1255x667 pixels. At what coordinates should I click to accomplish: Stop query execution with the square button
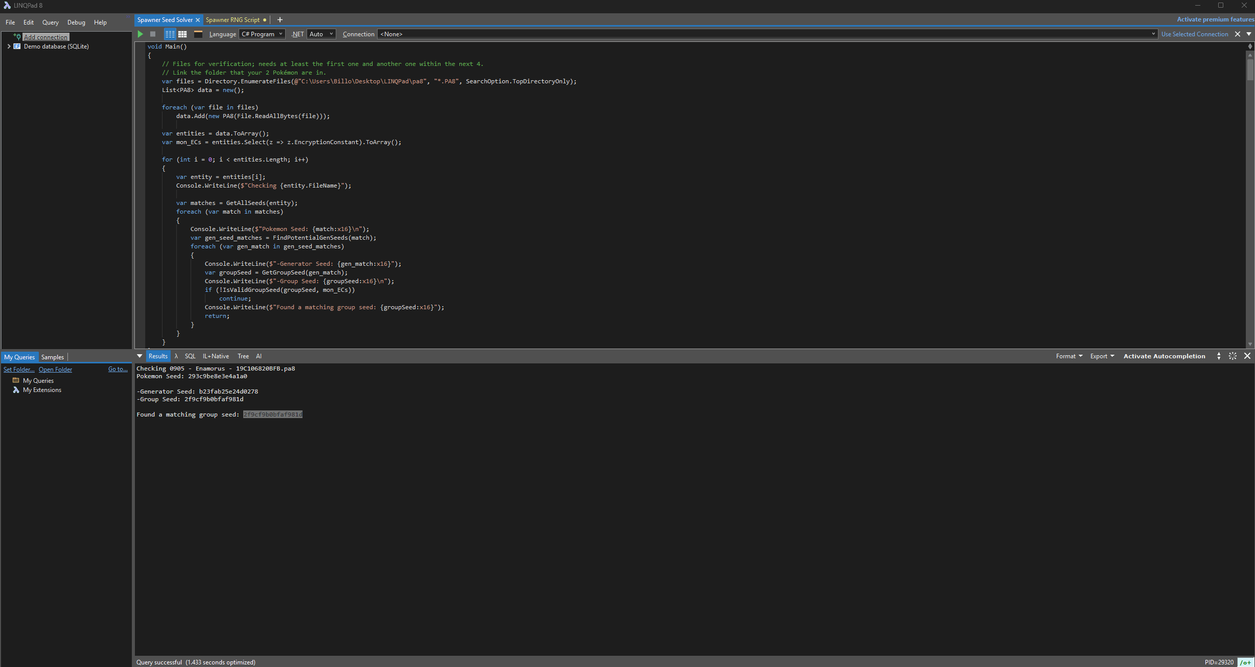point(153,34)
